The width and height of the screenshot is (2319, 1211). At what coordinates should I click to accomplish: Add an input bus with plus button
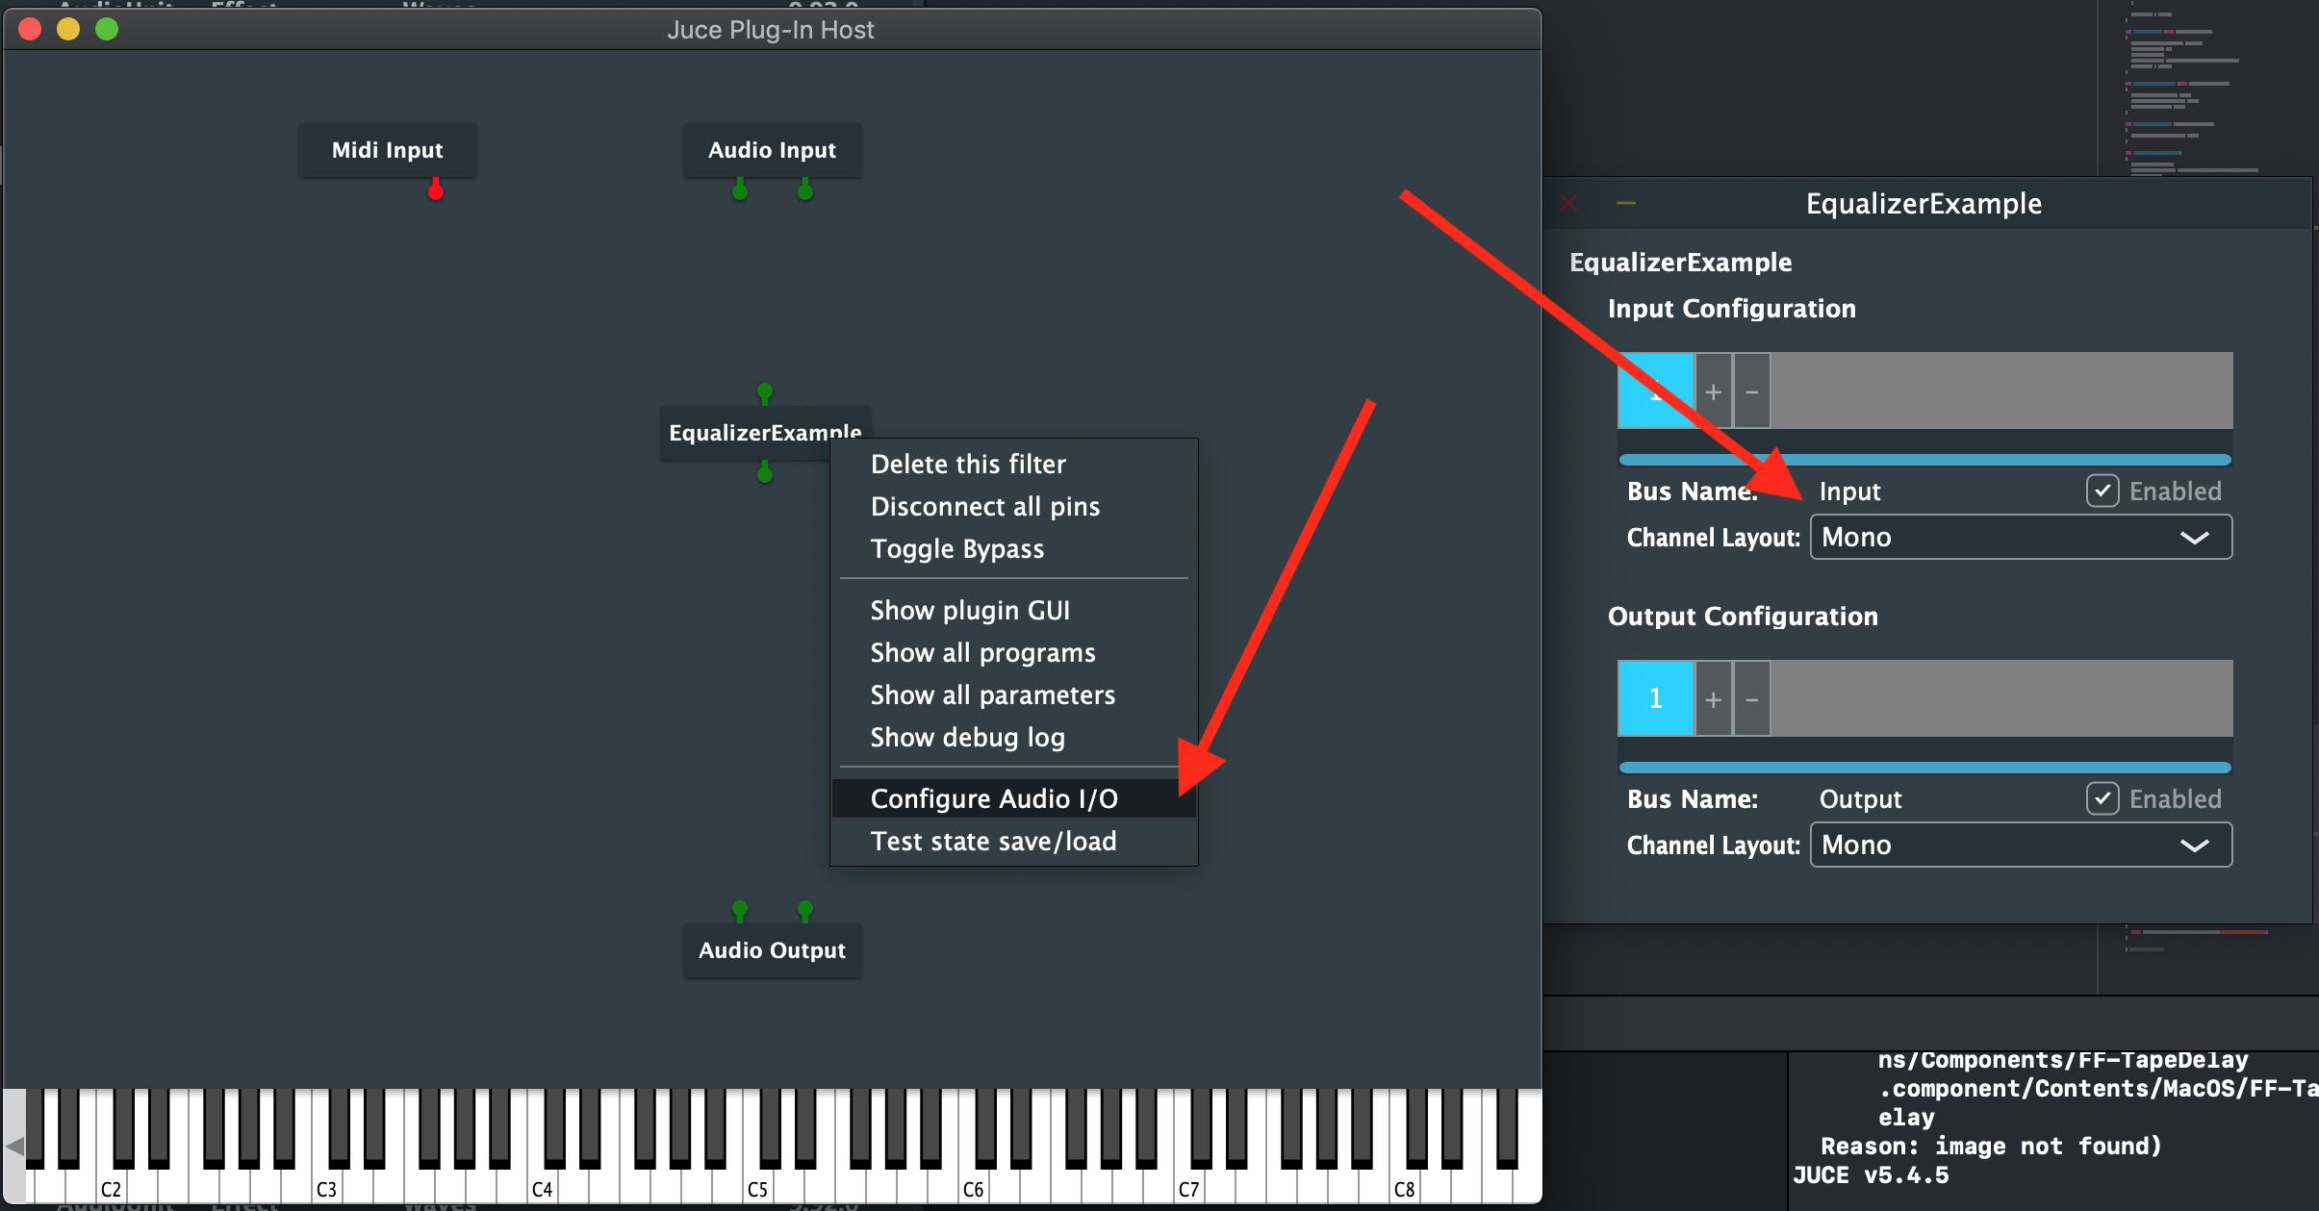(1713, 391)
